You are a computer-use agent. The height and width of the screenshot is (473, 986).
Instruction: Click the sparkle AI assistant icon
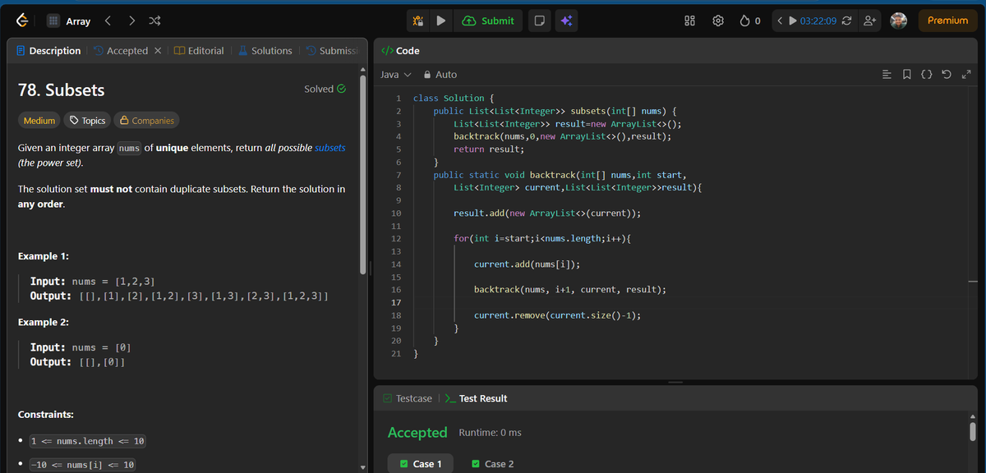coord(565,21)
